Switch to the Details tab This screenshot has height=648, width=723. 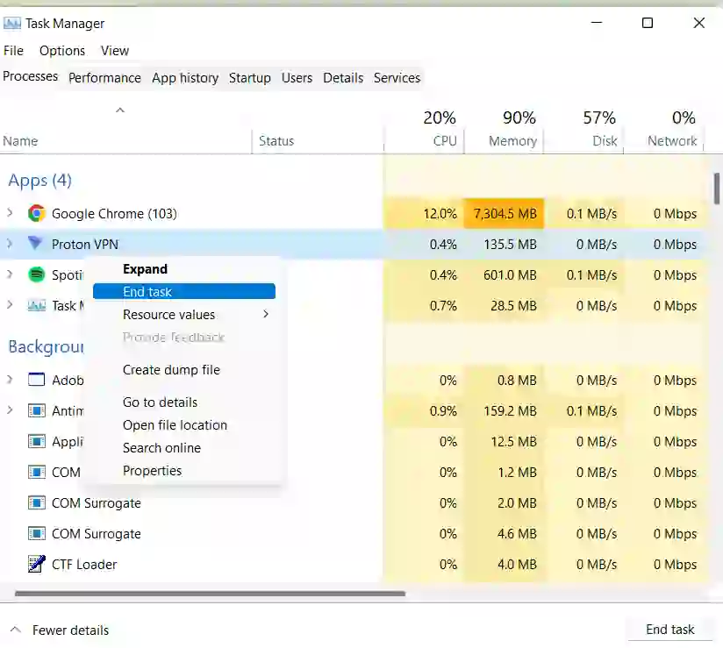pyautogui.click(x=343, y=78)
